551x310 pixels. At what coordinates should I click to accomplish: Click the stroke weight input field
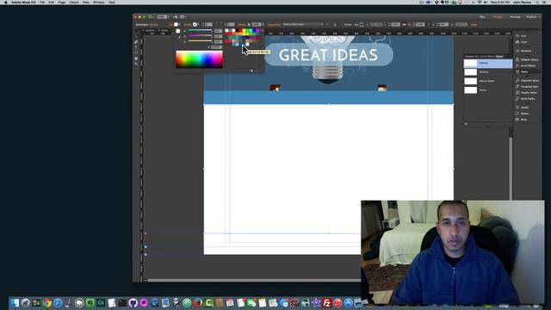[x=208, y=25]
